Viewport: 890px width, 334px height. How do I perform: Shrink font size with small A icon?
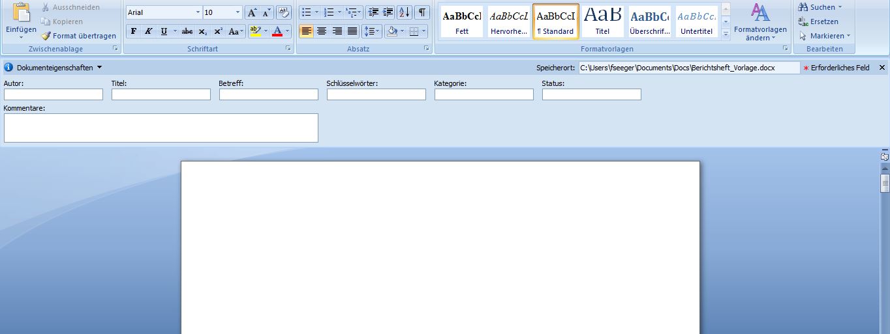click(266, 12)
